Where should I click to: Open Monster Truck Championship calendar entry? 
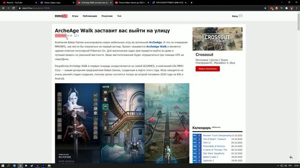pos(217,135)
